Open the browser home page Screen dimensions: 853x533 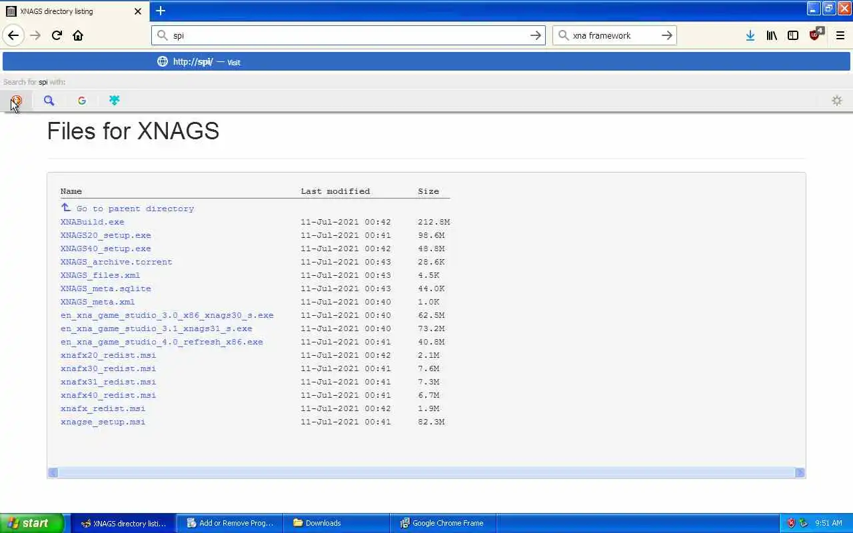[x=78, y=35]
